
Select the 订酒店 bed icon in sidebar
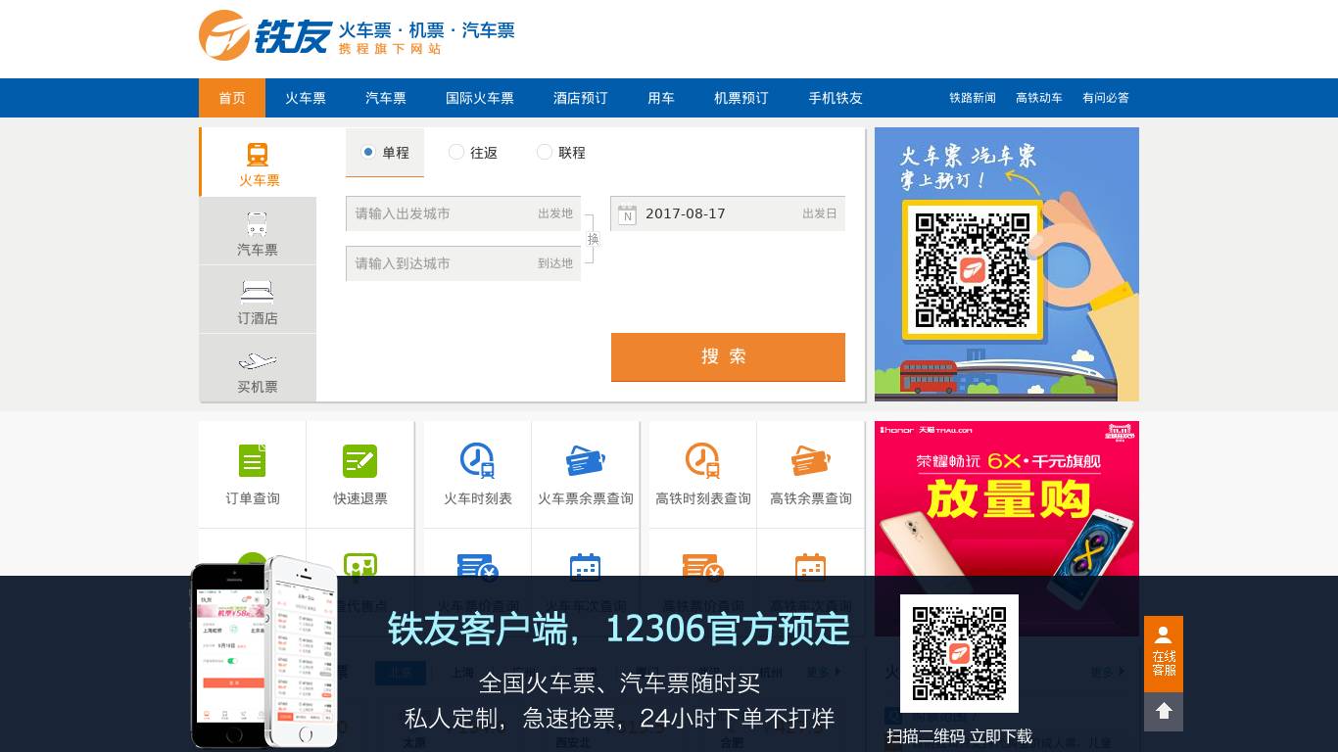258,292
